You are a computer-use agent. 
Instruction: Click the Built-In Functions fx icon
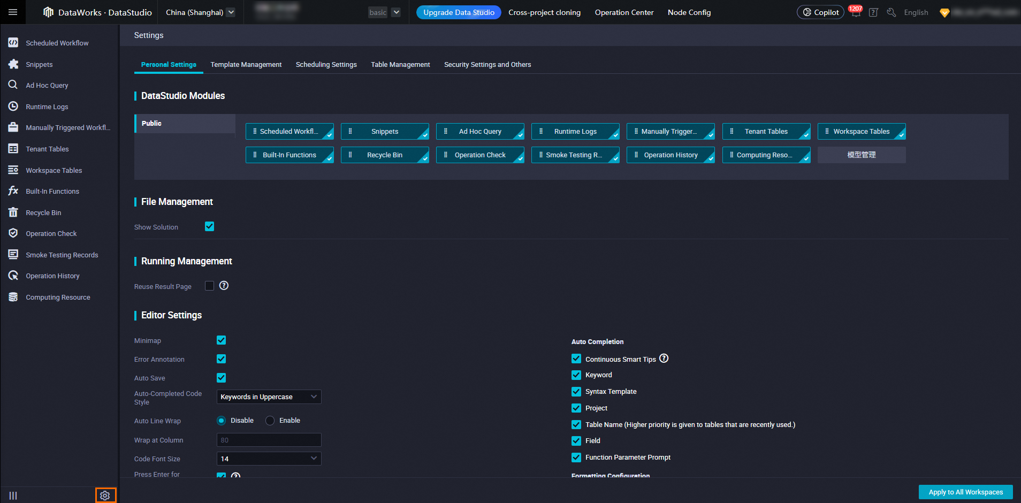(x=13, y=190)
